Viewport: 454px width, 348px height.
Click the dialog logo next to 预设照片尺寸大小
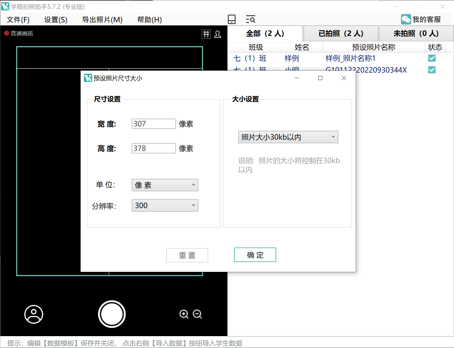click(x=88, y=78)
